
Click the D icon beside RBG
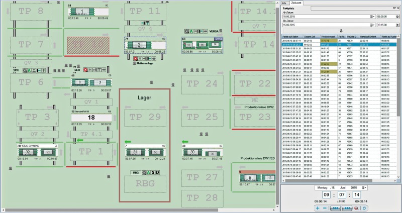[157, 172]
